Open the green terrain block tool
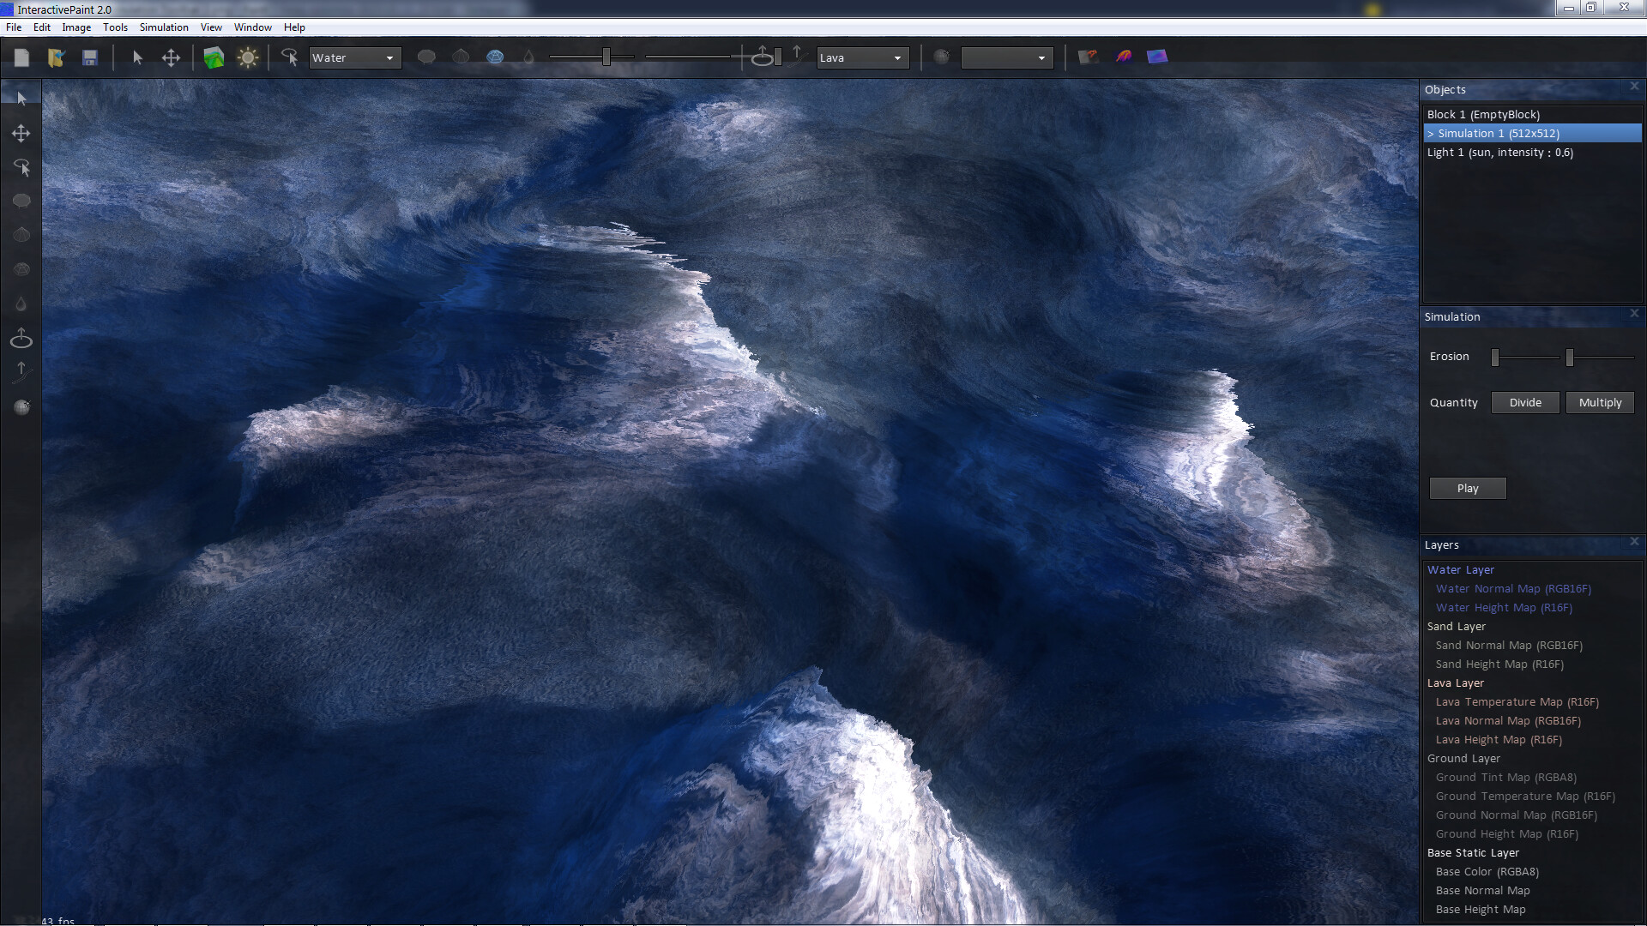 point(214,57)
